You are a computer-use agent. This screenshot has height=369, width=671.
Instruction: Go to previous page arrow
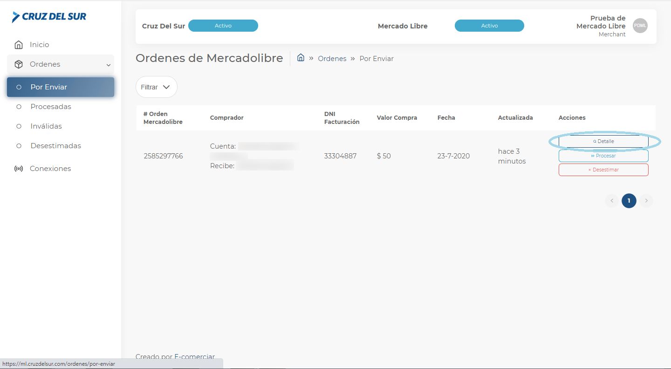click(612, 201)
